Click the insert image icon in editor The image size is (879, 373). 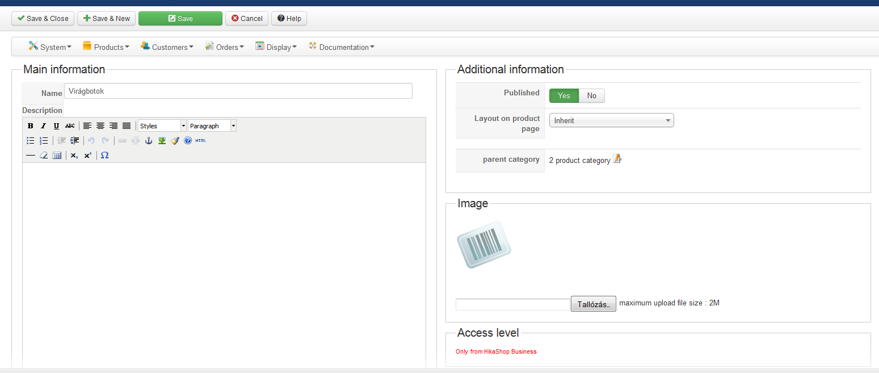point(162,141)
